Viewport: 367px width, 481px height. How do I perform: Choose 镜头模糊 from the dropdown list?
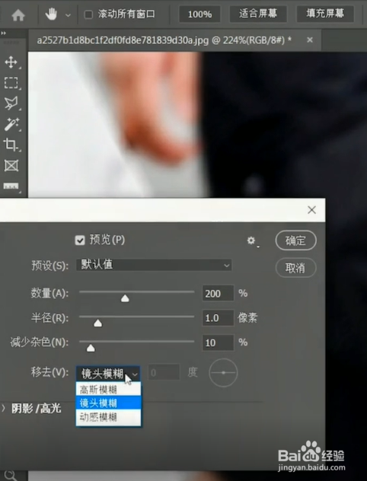pos(108,403)
